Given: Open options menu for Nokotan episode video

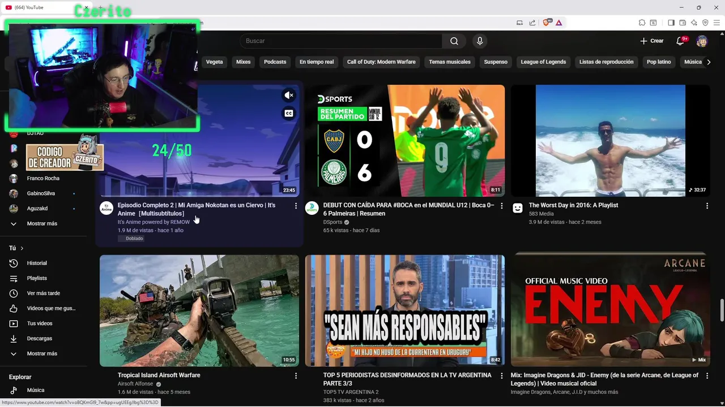Looking at the screenshot, I should tap(296, 206).
